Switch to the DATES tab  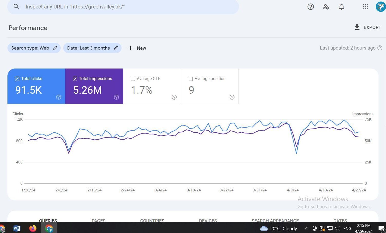pos(340,220)
